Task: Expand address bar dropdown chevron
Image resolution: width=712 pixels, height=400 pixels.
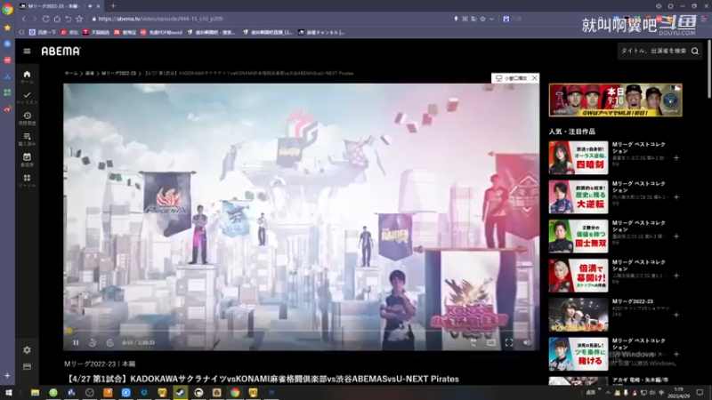Action: (491, 19)
